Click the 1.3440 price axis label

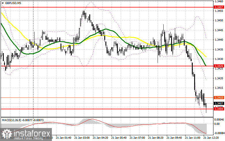tap(219, 40)
